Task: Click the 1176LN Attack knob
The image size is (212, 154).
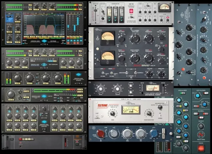Action: (x=131, y=86)
